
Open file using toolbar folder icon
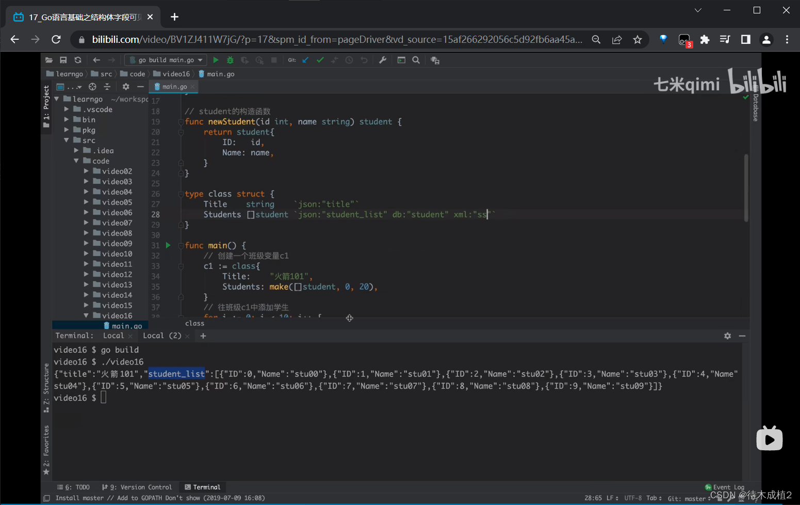[49, 60]
